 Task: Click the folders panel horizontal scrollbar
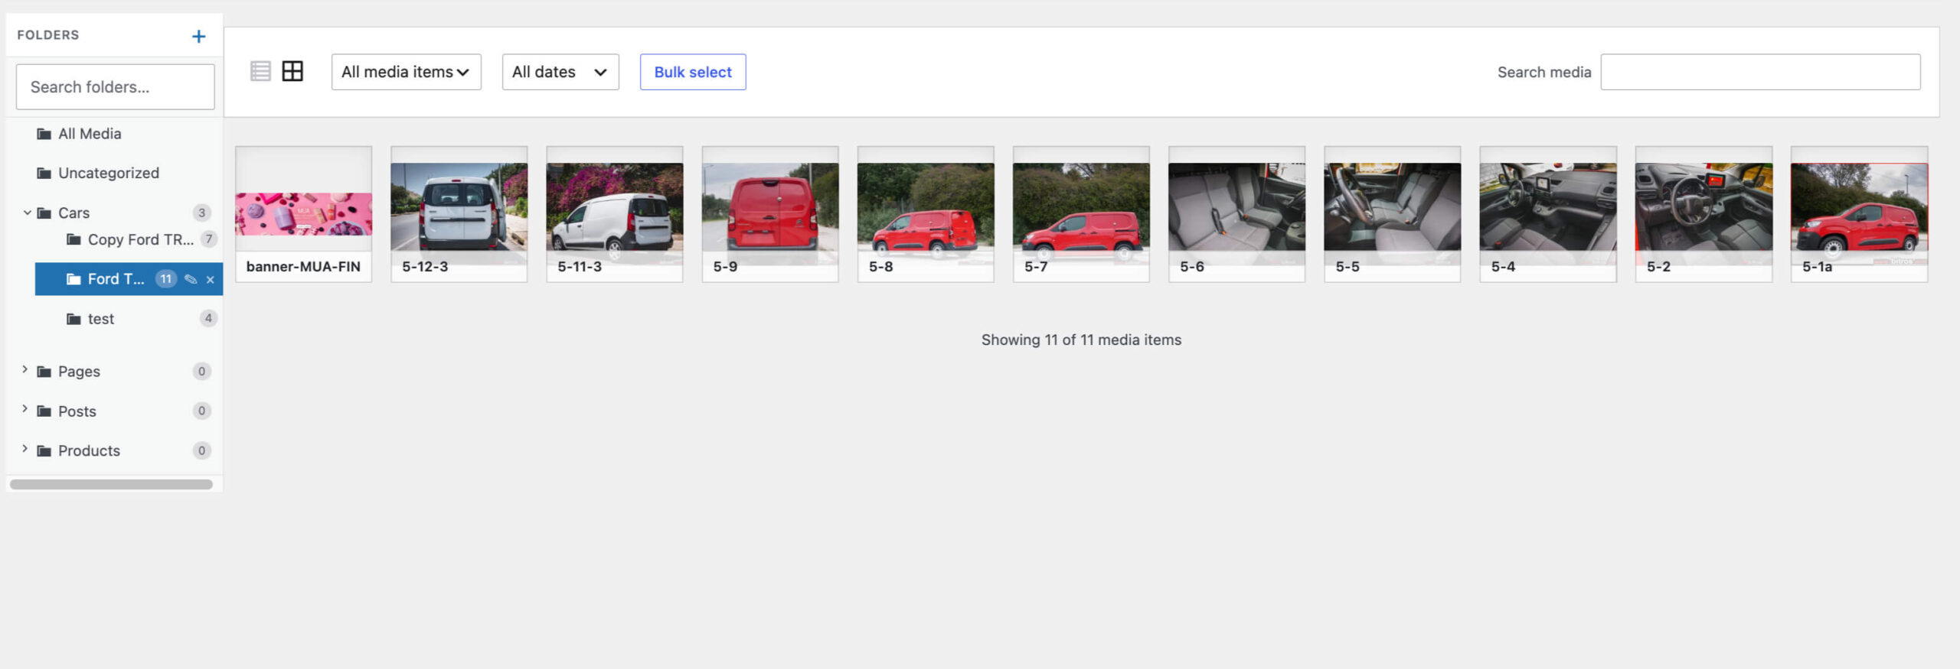[x=111, y=484]
